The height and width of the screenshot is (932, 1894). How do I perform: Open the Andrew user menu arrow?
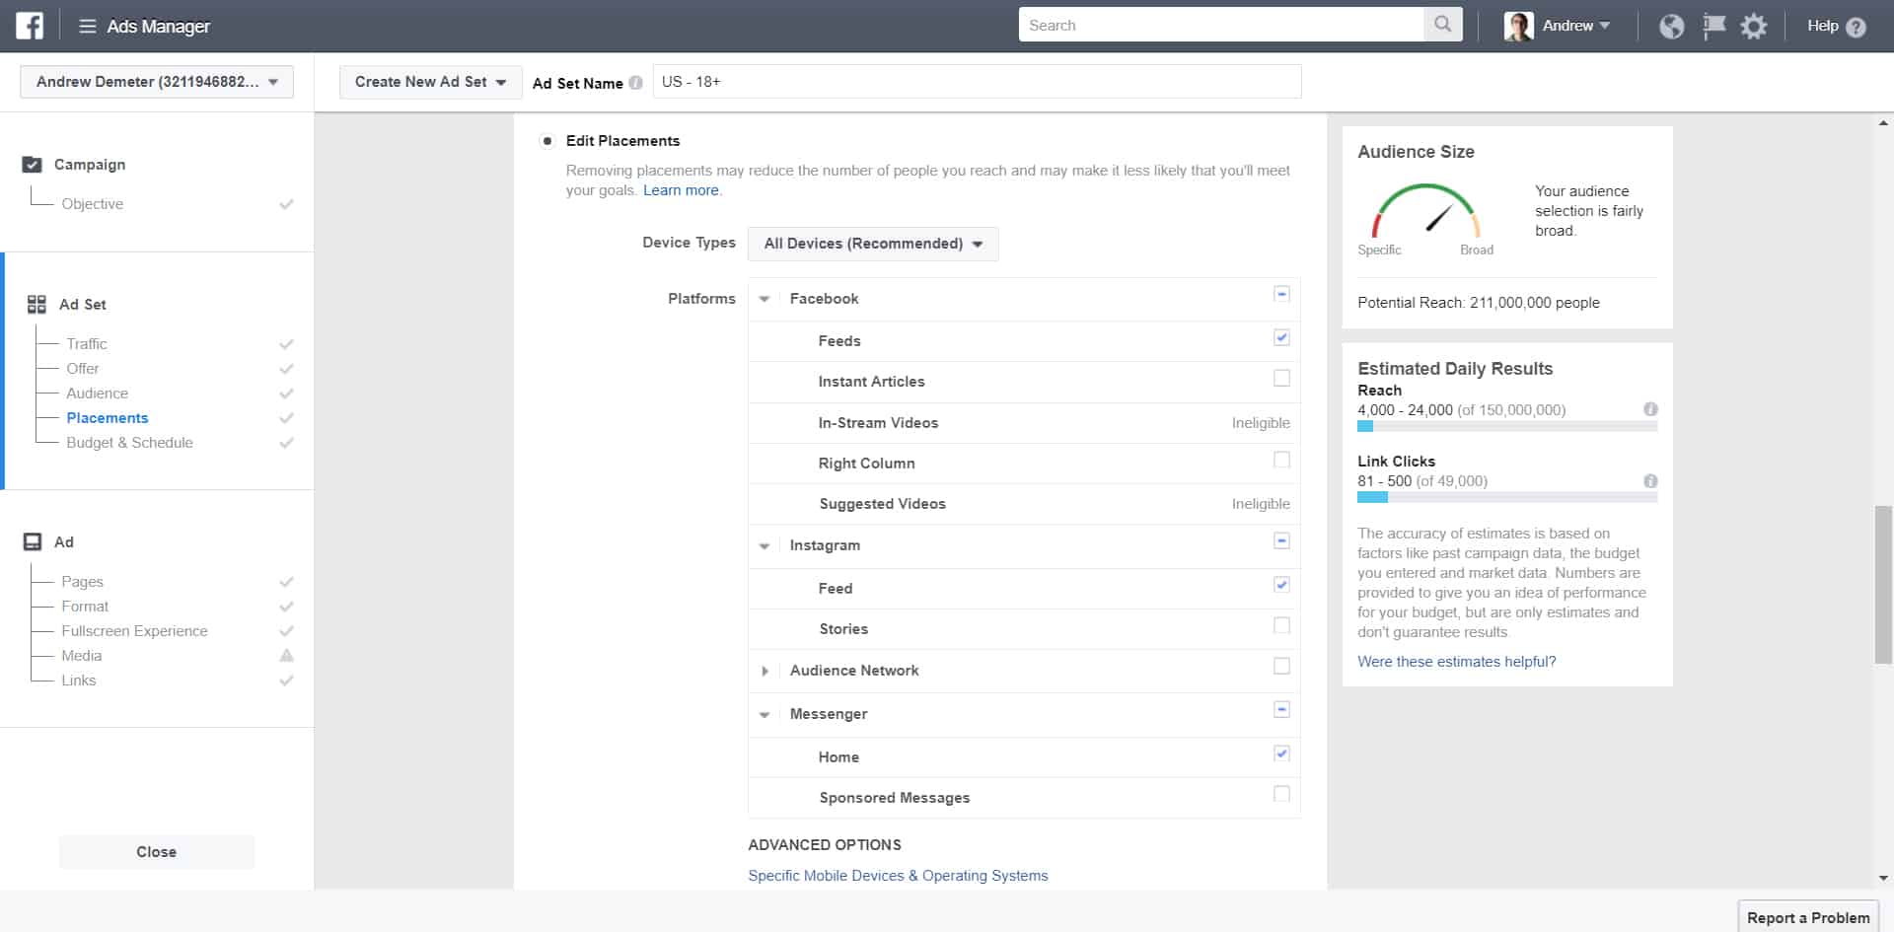click(x=1605, y=26)
